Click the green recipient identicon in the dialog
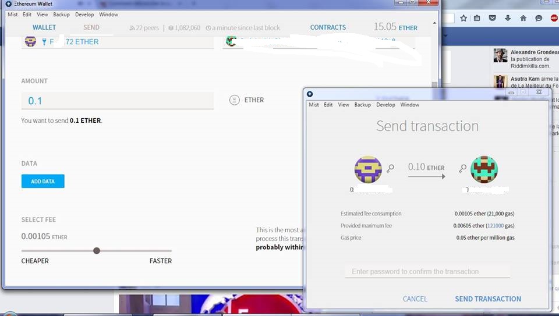This screenshot has width=559, height=316. click(x=484, y=169)
